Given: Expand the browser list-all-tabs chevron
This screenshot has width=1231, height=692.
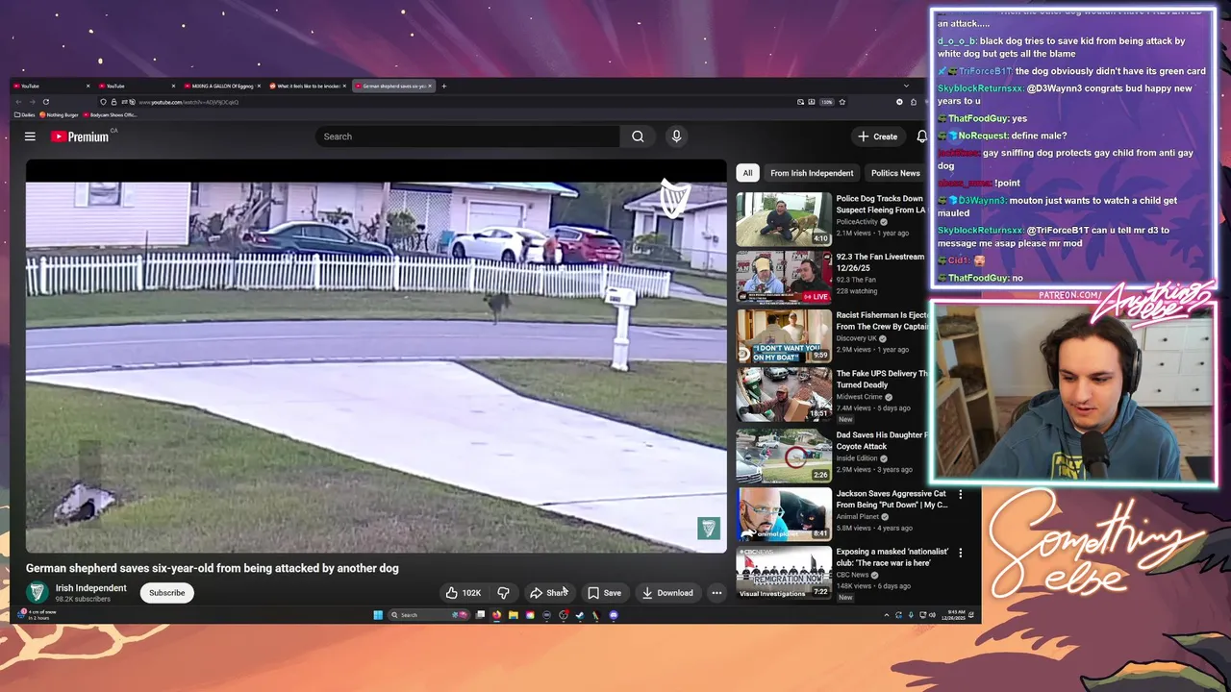Looking at the screenshot, I should pyautogui.click(x=905, y=86).
